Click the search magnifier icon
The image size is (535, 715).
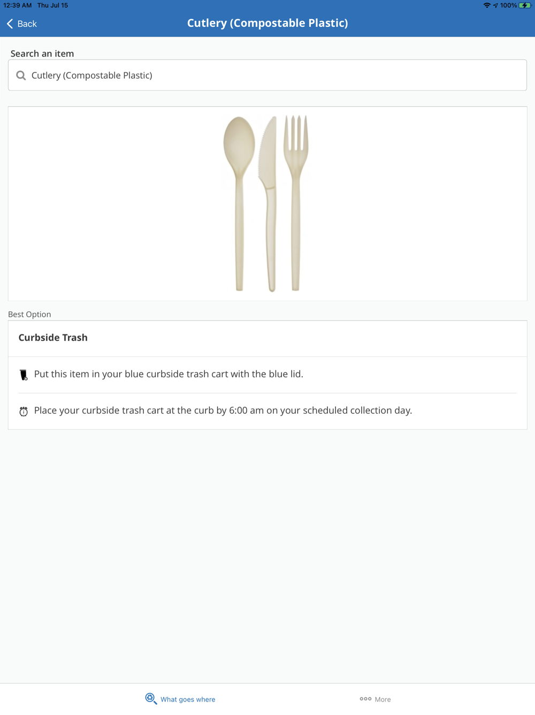(x=21, y=76)
